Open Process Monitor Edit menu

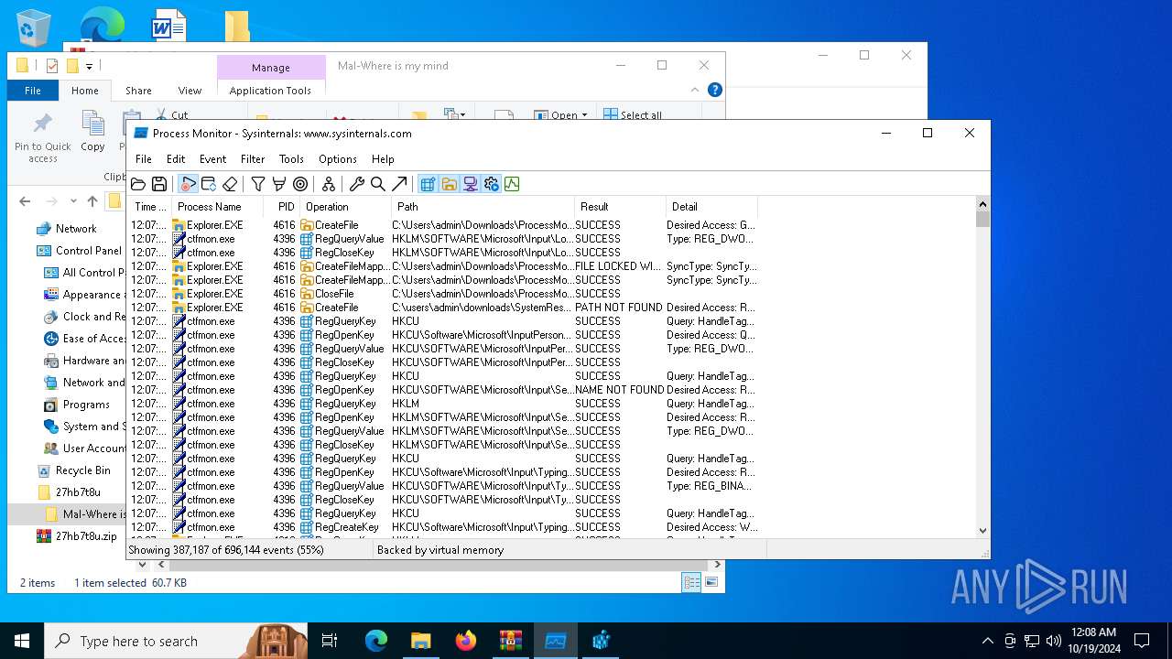(176, 159)
